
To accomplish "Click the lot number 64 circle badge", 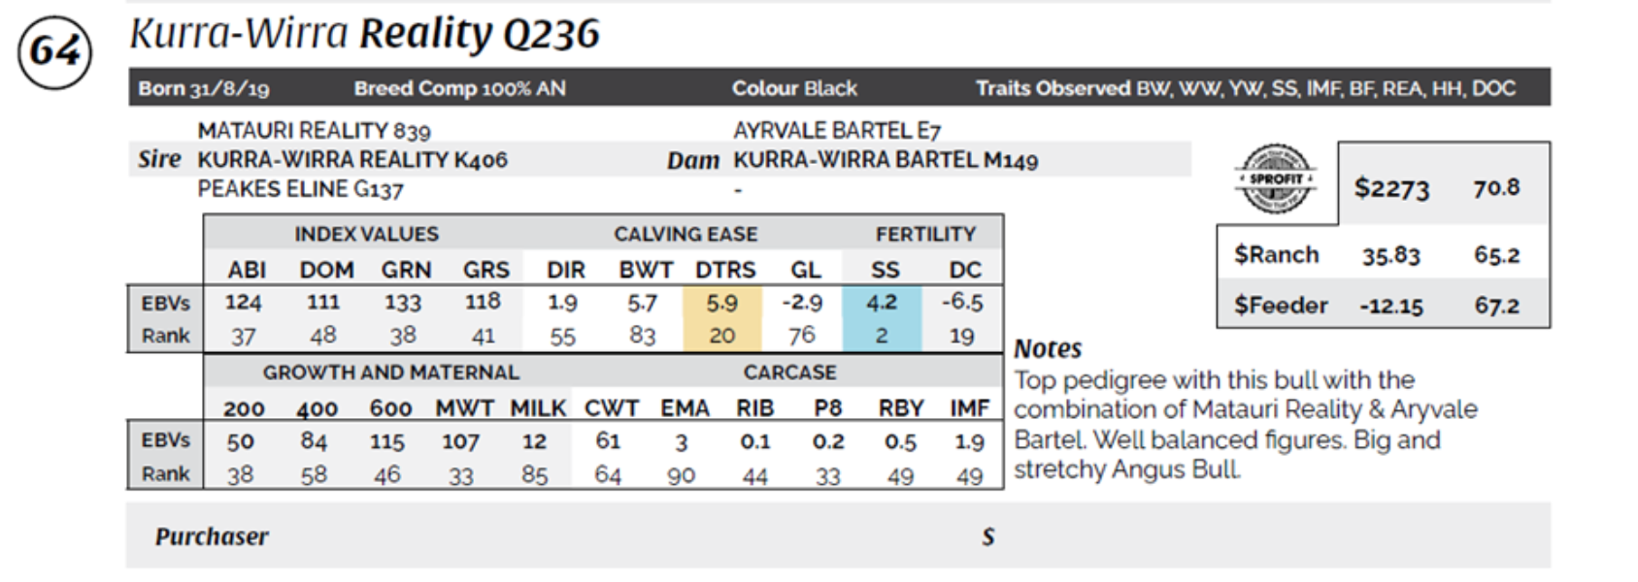I will click(55, 51).
